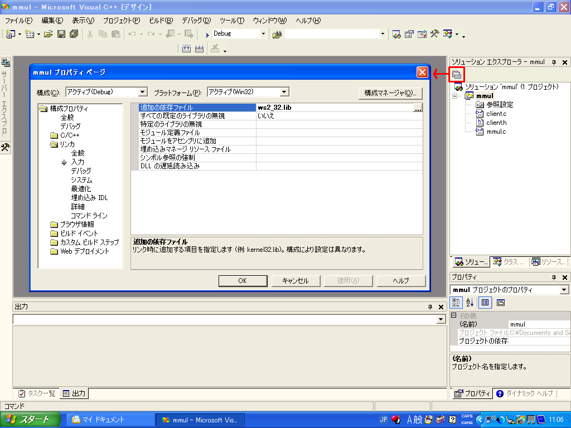Open the find combo box dropdown
Image resolution: width=571 pixels, height=428 pixels.
[383, 34]
